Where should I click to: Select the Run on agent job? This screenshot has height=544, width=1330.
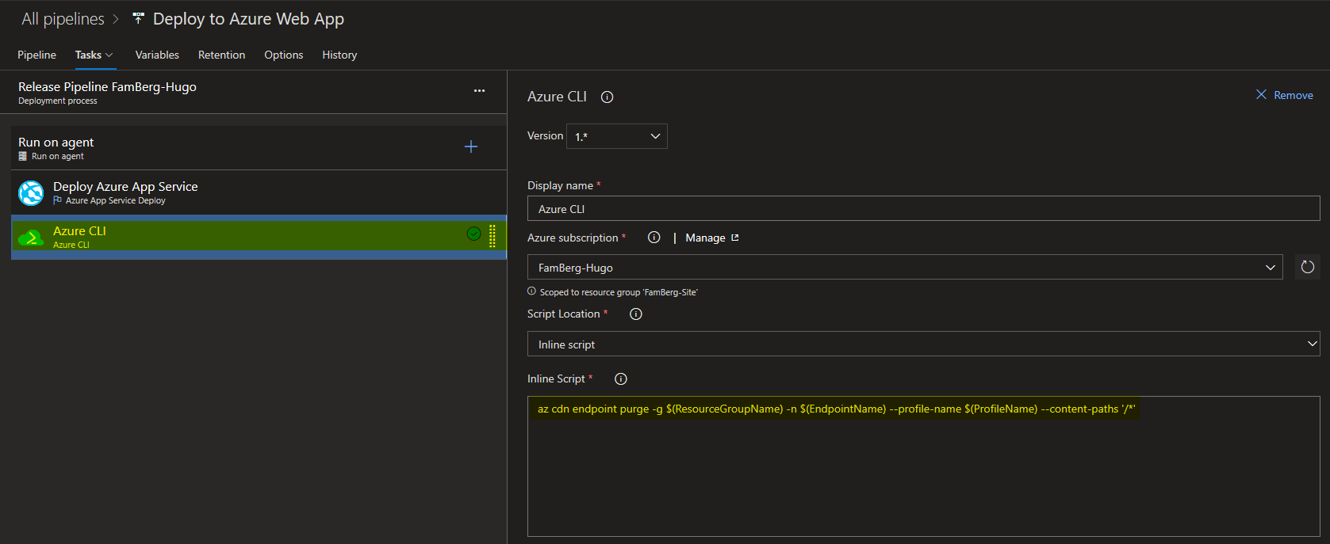tap(259, 147)
